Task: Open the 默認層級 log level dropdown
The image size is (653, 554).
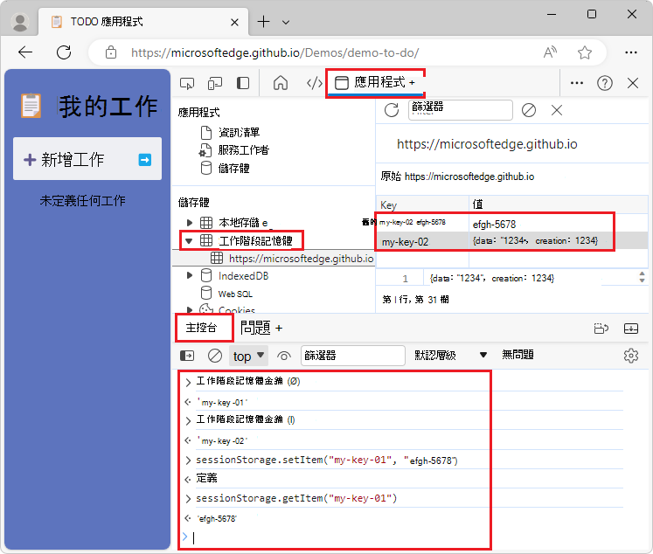Action: (450, 356)
